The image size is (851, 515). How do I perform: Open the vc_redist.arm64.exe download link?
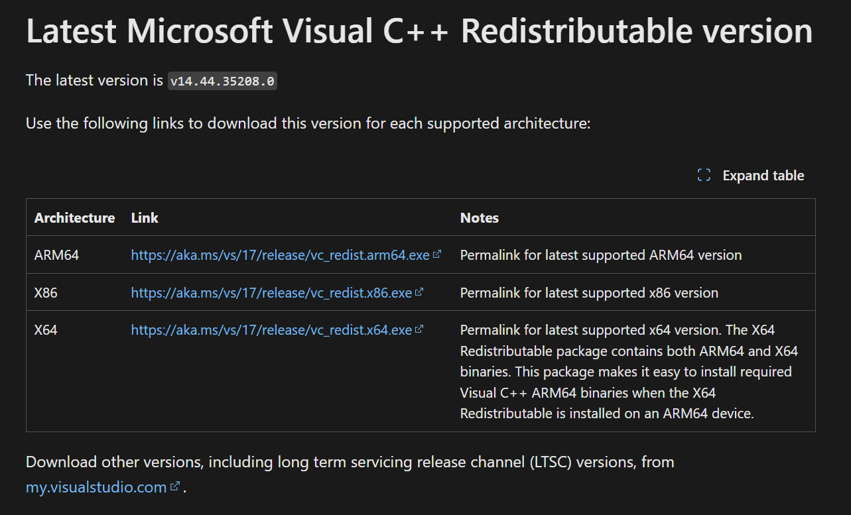pos(280,255)
